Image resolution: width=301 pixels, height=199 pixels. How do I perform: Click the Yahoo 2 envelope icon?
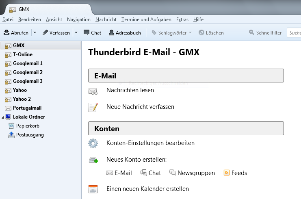8,99
